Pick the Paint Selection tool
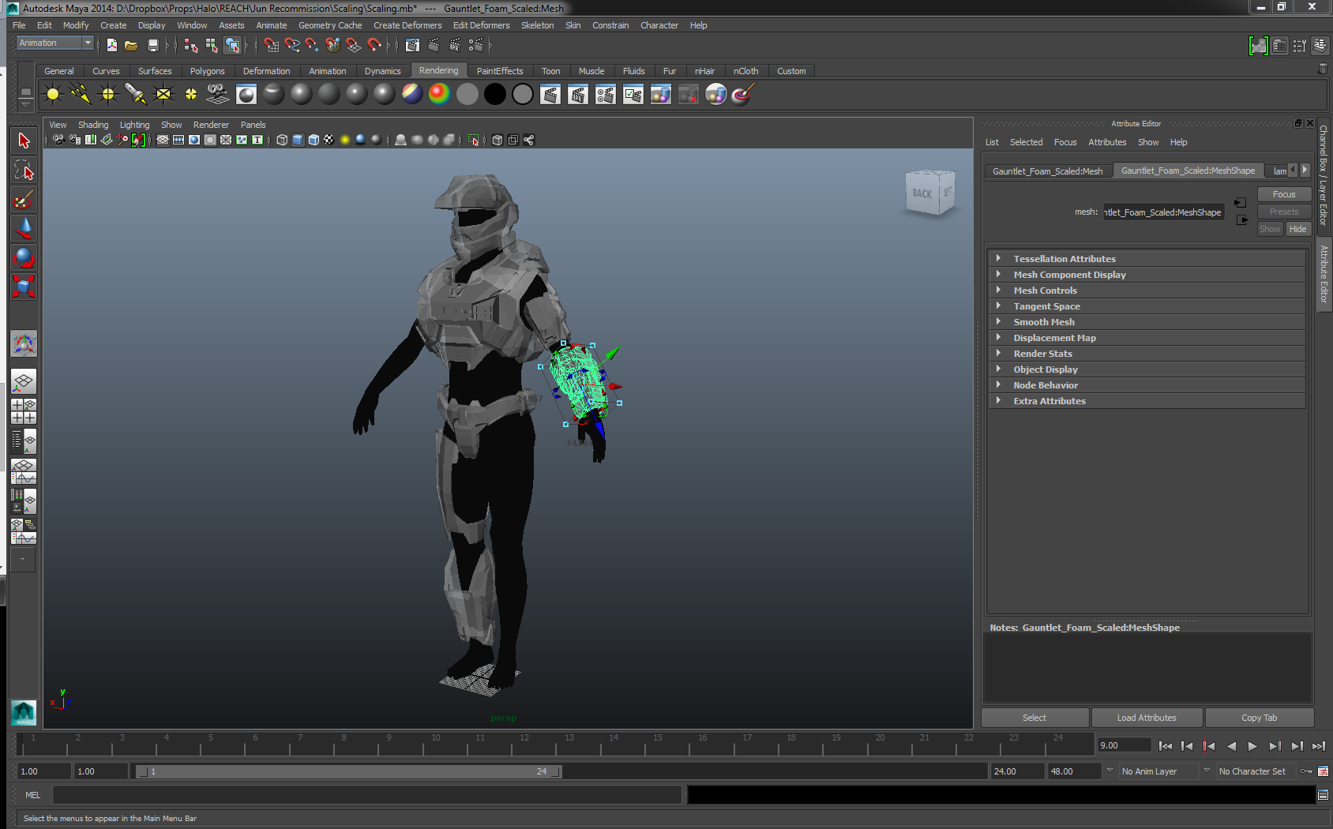1333x829 pixels. (24, 199)
